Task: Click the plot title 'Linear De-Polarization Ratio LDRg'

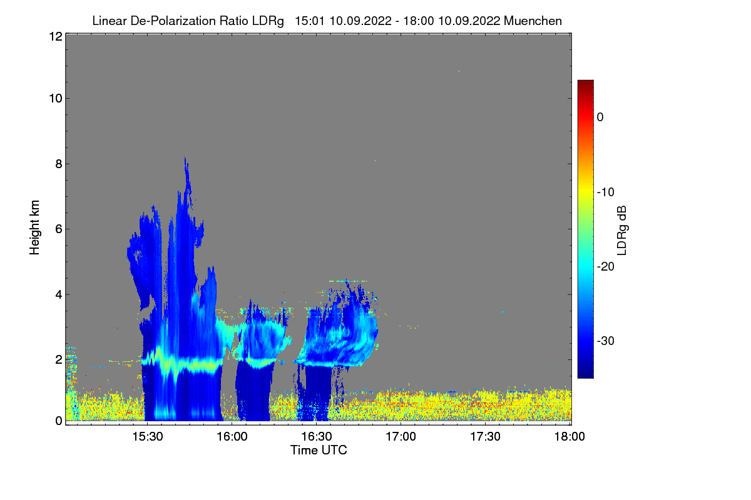Action: (x=188, y=21)
